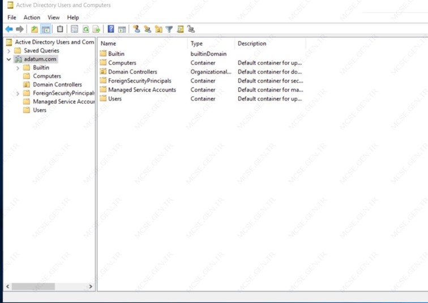
Task: Expand the Builtin tree node
Action: pos(18,68)
